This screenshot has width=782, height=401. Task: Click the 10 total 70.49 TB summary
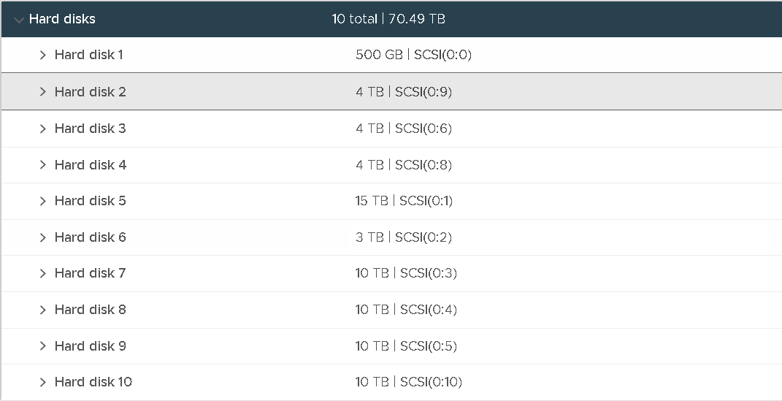(x=388, y=19)
